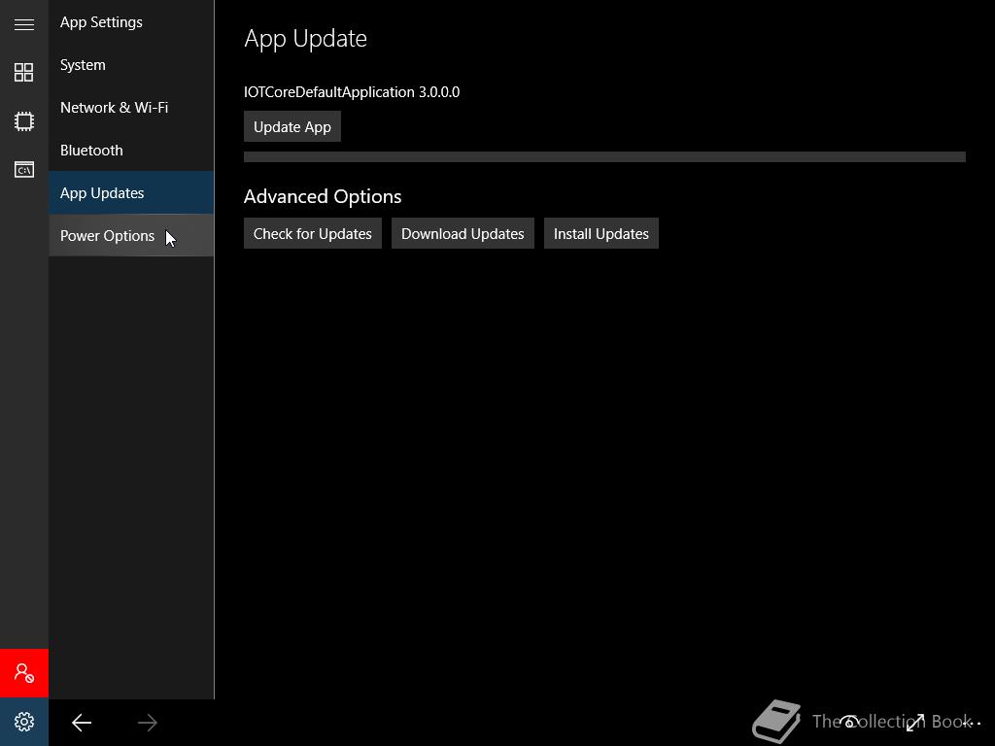995x746 pixels.
Task: Click the App Update page title
Action: tap(305, 39)
